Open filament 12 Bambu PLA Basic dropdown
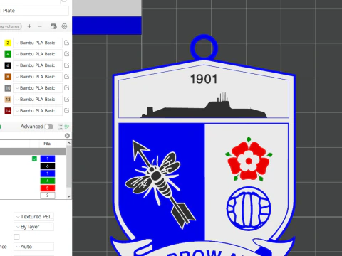The width and height of the screenshot is (342, 256). coord(38,99)
